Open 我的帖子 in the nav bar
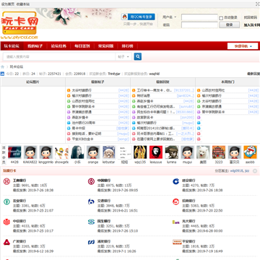 point(35,46)
